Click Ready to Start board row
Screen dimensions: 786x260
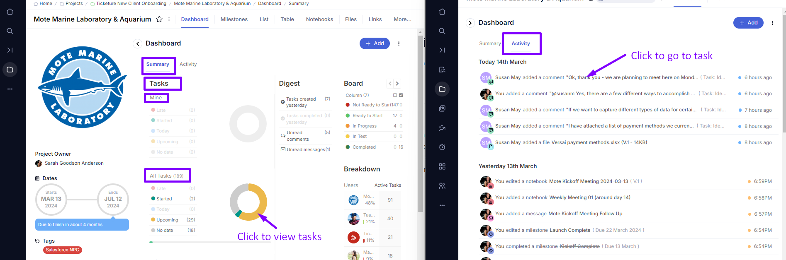click(374, 116)
